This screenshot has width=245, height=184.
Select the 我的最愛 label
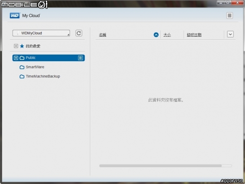(33, 46)
